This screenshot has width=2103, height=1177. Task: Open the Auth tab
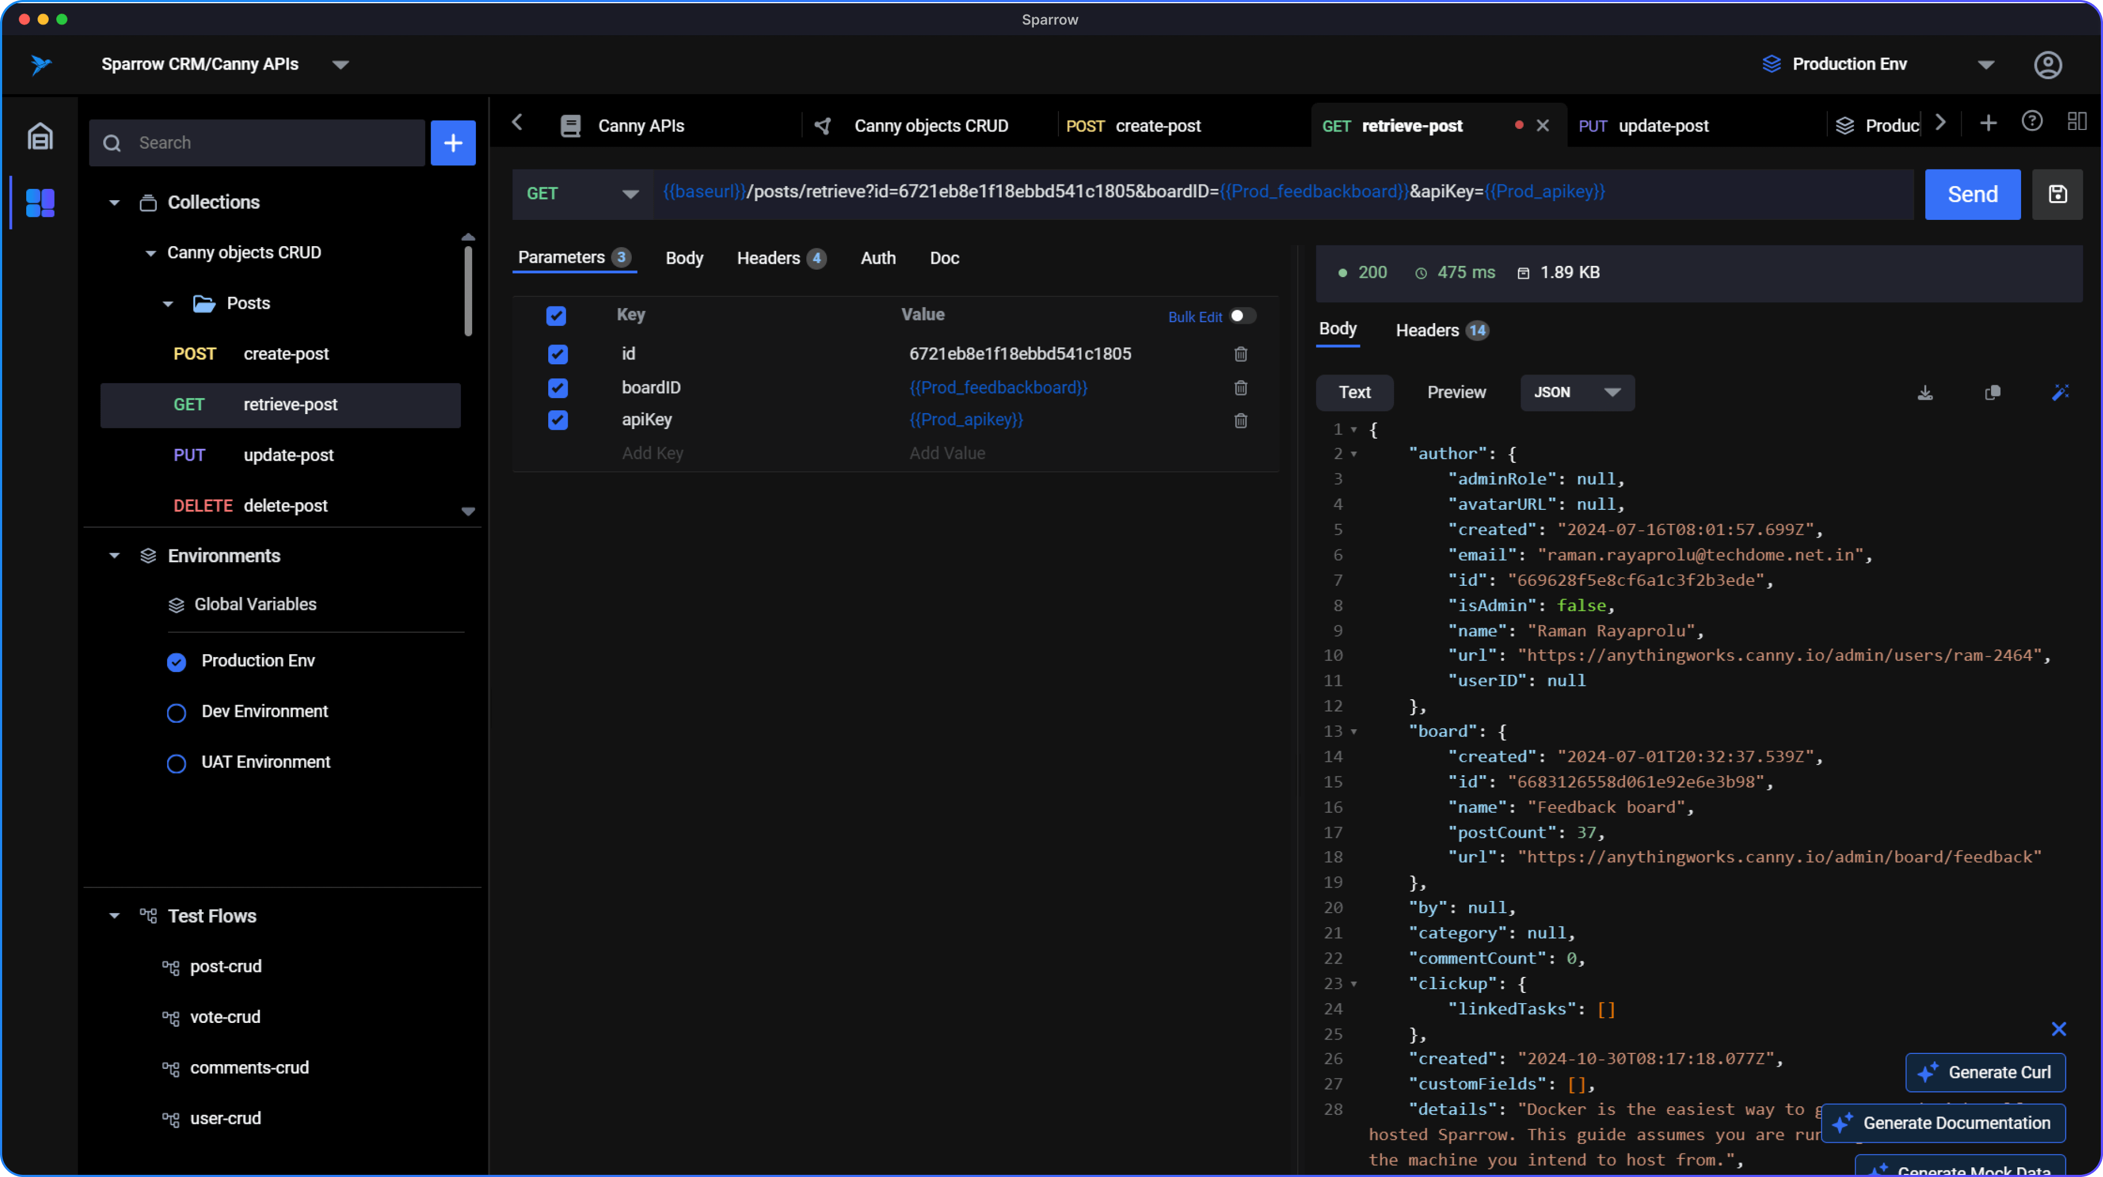877,258
